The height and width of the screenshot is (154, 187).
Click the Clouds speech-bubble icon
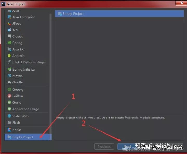click(9, 36)
